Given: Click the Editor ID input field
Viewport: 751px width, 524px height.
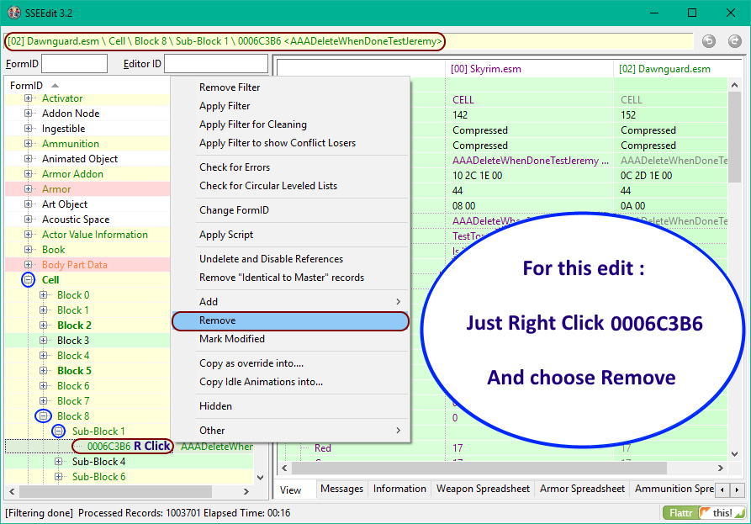Looking at the screenshot, I should click(x=216, y=64).
